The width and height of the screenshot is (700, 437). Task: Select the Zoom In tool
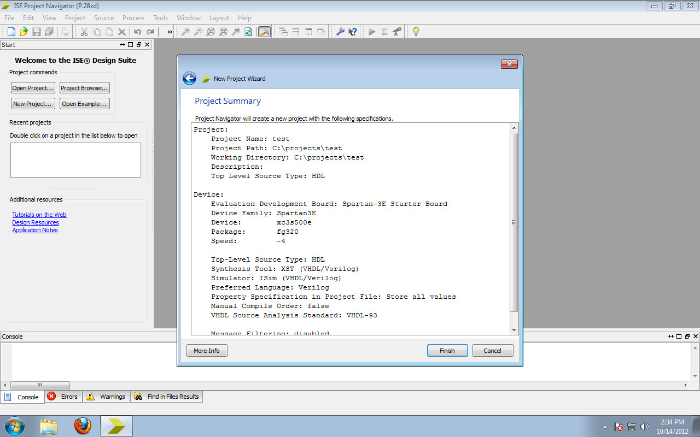(186, 32)
